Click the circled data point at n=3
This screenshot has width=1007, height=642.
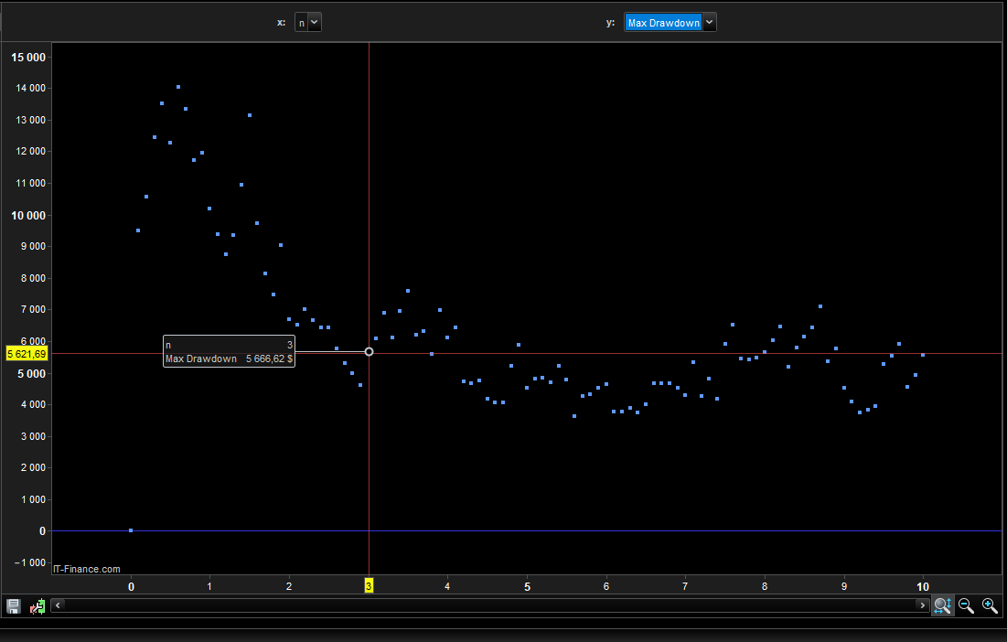pyautogui.click(x=369, y=352)
